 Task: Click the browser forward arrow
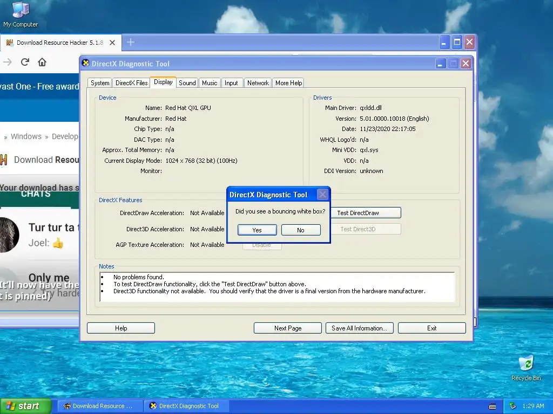8,63
